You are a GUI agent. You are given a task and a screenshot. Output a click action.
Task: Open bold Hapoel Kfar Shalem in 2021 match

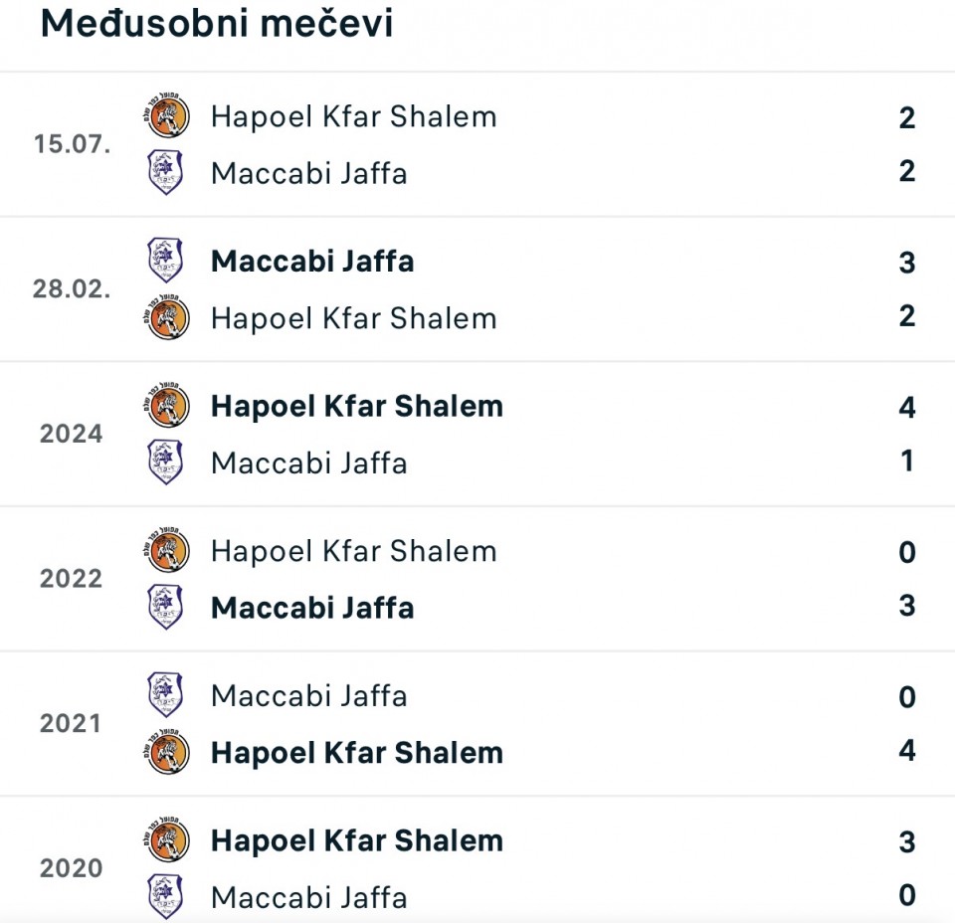coord(356,753)
